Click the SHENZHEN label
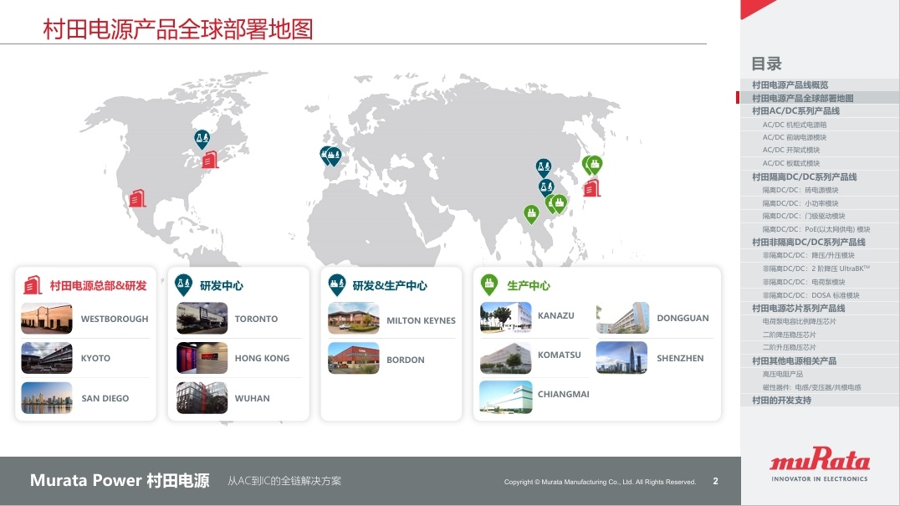The height and width of the screenshot is (506, 900). point(680,358)
